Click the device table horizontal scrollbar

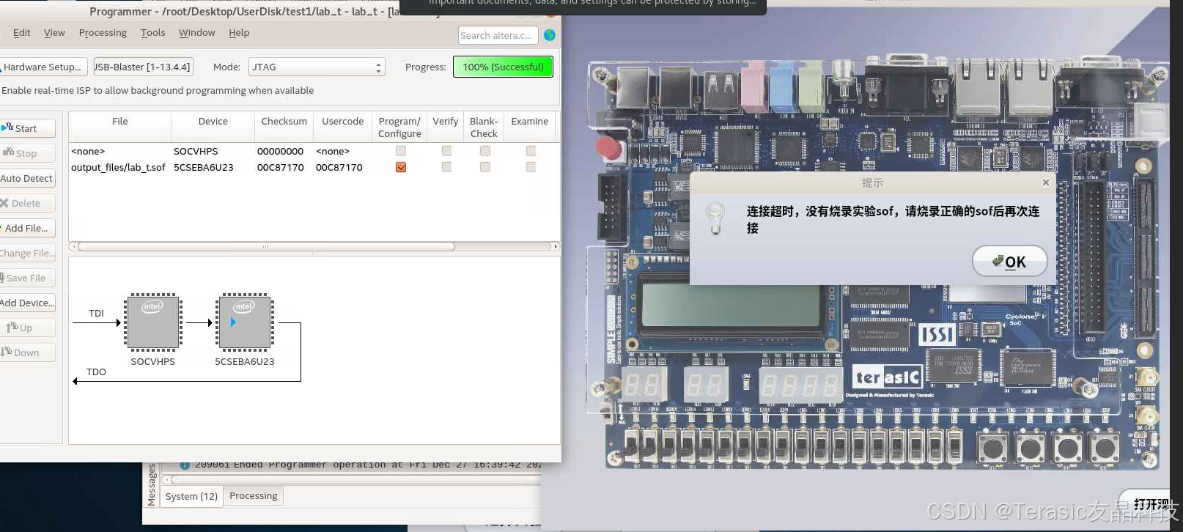coord(266,246)
